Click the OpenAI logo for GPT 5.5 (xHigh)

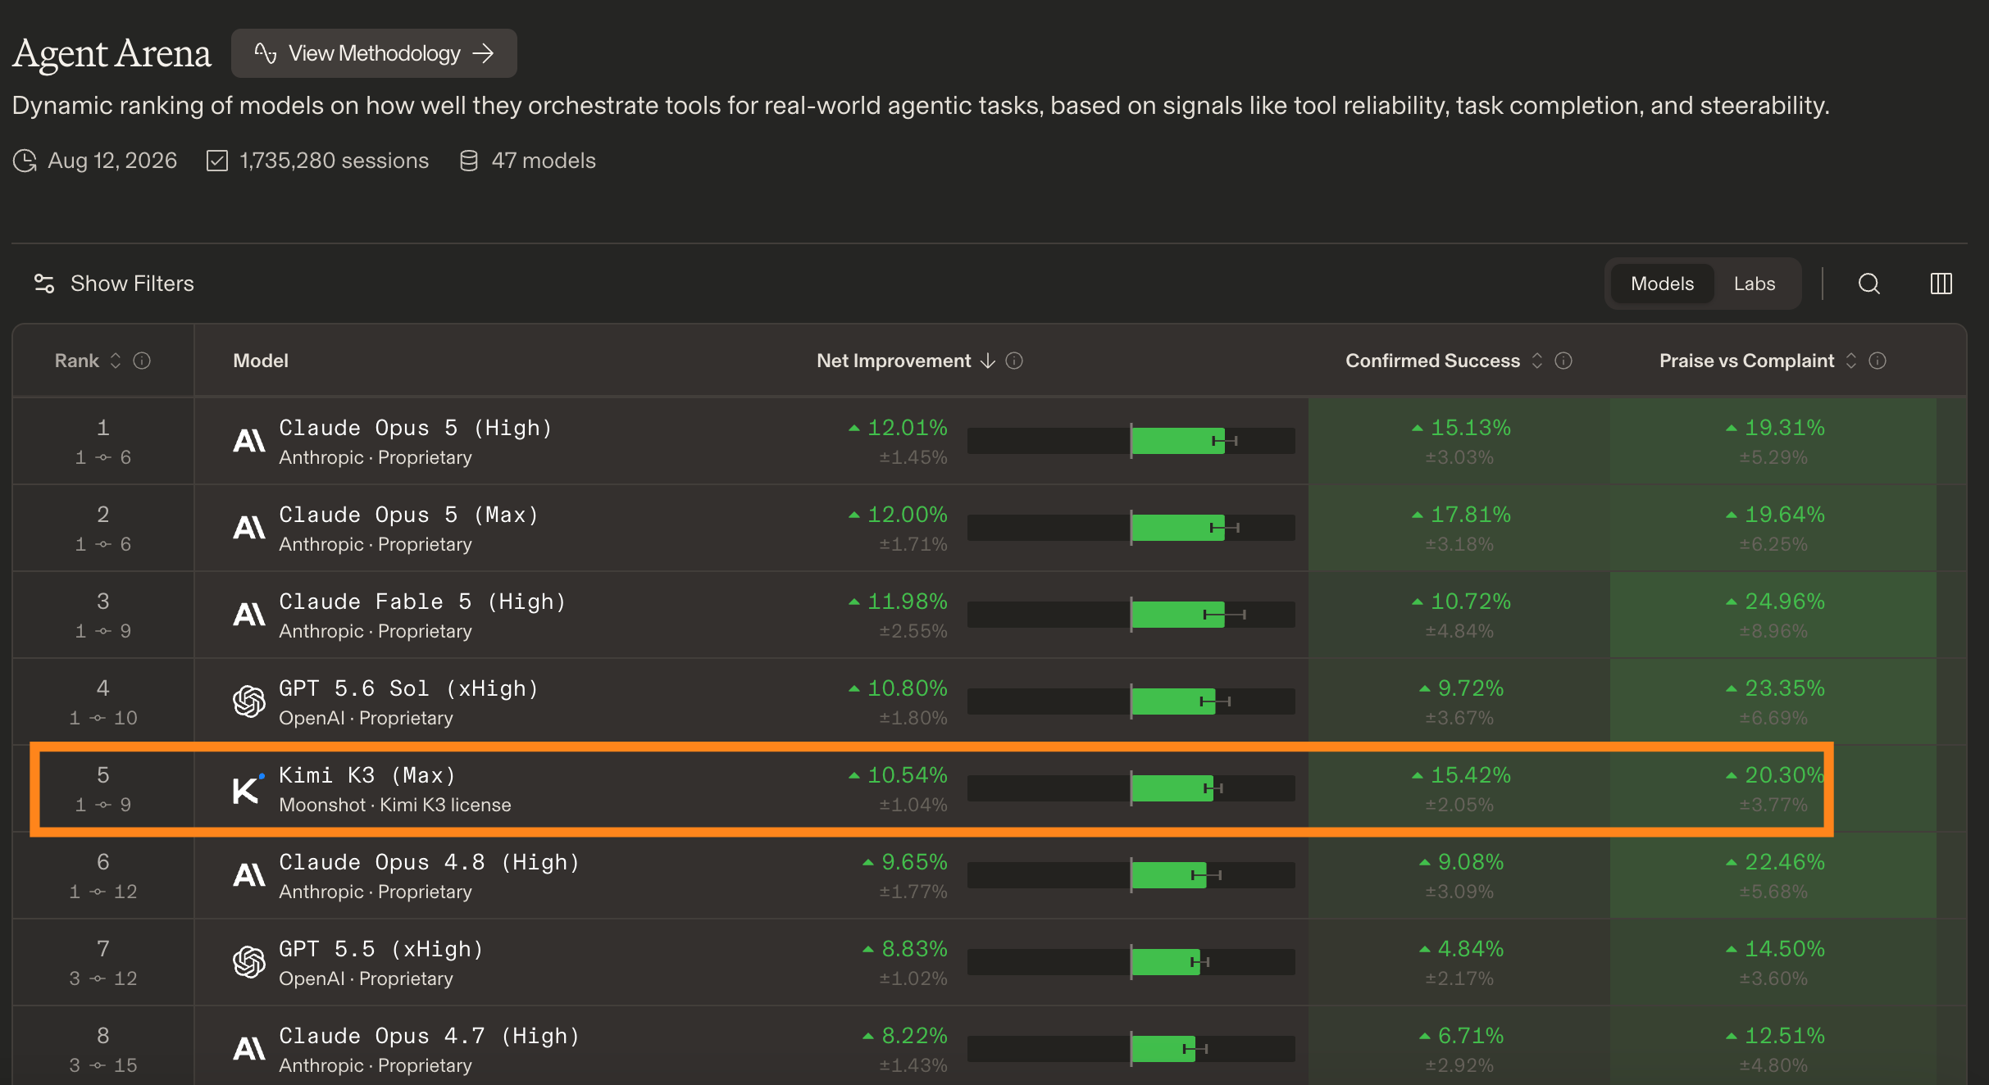(x=249, y=962)
